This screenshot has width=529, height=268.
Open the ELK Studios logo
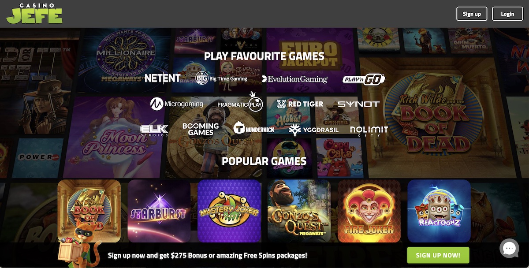tap(154, 130)
